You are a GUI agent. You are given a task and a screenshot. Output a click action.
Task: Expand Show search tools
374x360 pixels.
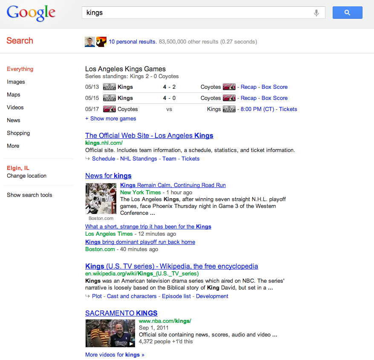click(29, 195)
